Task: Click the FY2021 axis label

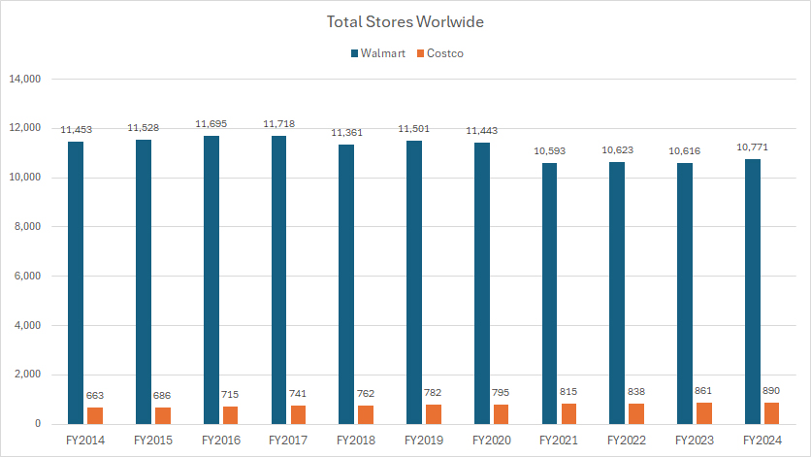Action: pos(559,441)
